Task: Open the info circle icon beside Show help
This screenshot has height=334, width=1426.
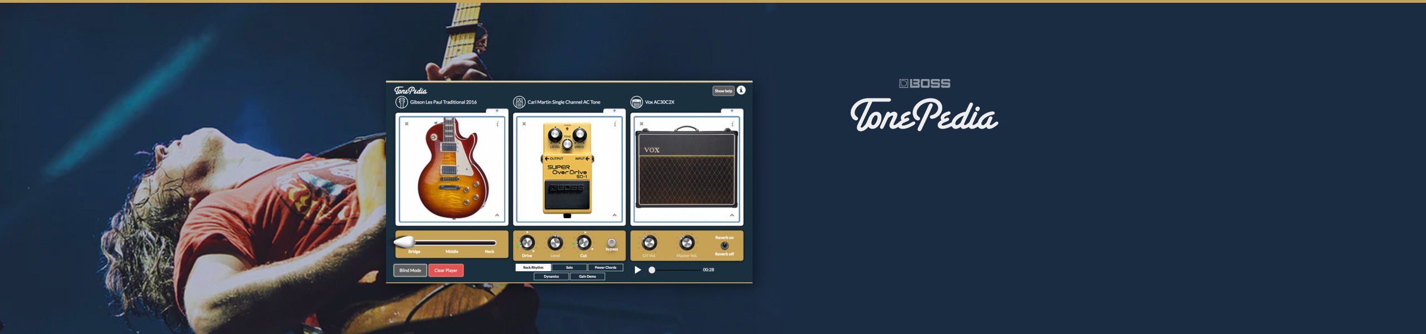Action: [x=741, y=90]
